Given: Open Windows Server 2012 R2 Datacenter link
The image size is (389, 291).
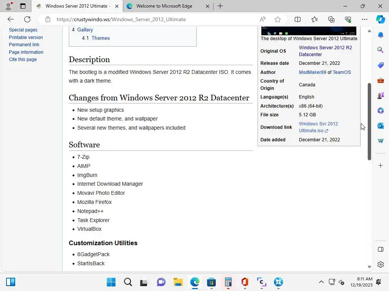Looking at the screenshot, I should tap(325, 51).
